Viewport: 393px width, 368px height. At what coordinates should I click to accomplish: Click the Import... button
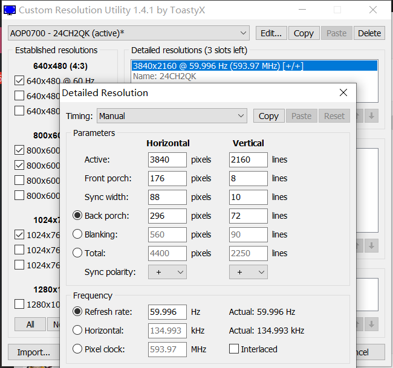[x=33, y=352]
